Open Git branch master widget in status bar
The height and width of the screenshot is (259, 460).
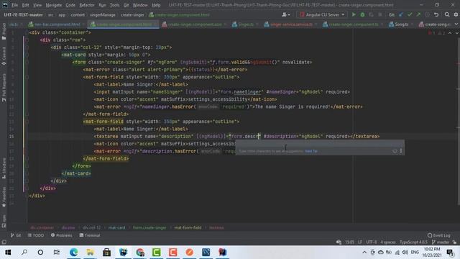[441, 242]
